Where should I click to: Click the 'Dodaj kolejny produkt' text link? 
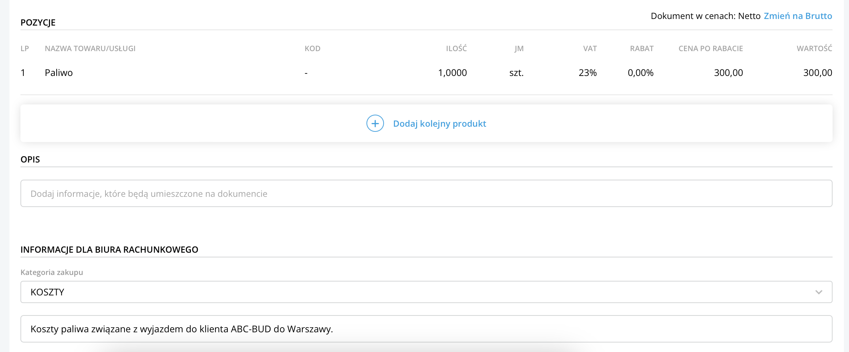click(x=439, y=124)
